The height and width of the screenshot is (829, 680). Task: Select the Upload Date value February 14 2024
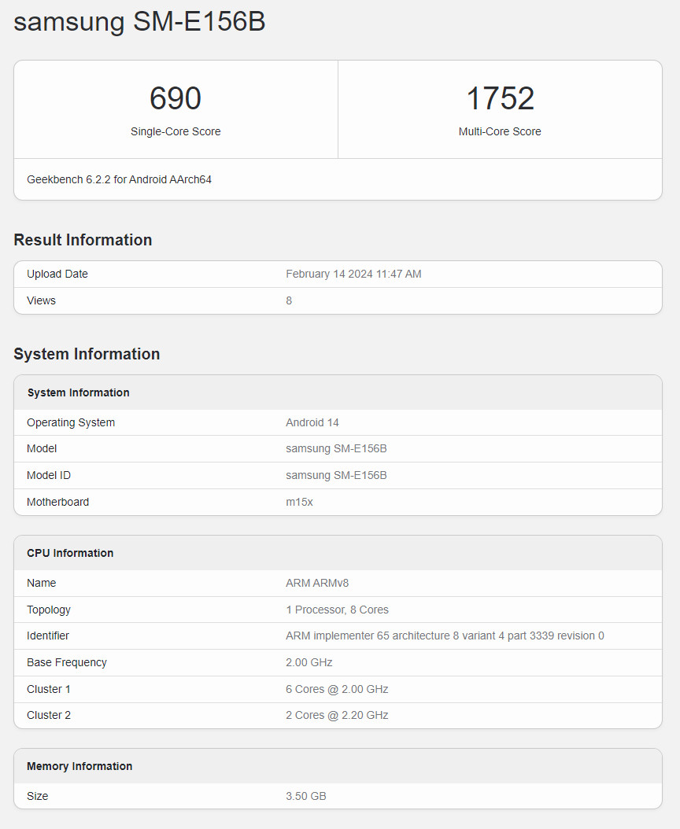pos(353,274)
